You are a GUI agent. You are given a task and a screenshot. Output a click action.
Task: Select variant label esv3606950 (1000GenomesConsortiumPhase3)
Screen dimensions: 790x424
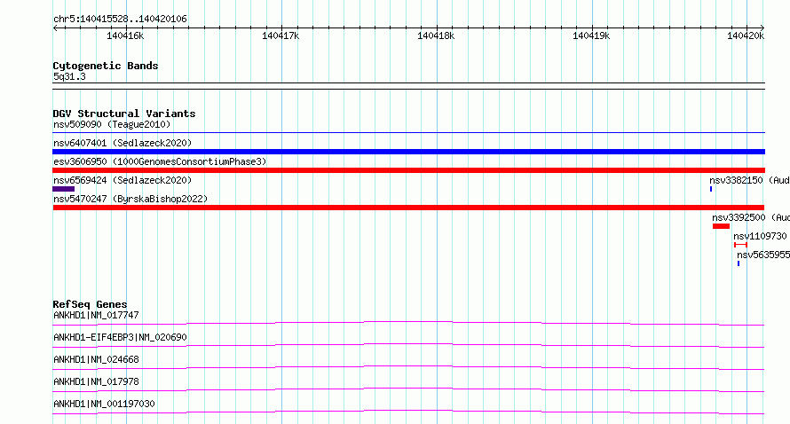coord(160,161)
